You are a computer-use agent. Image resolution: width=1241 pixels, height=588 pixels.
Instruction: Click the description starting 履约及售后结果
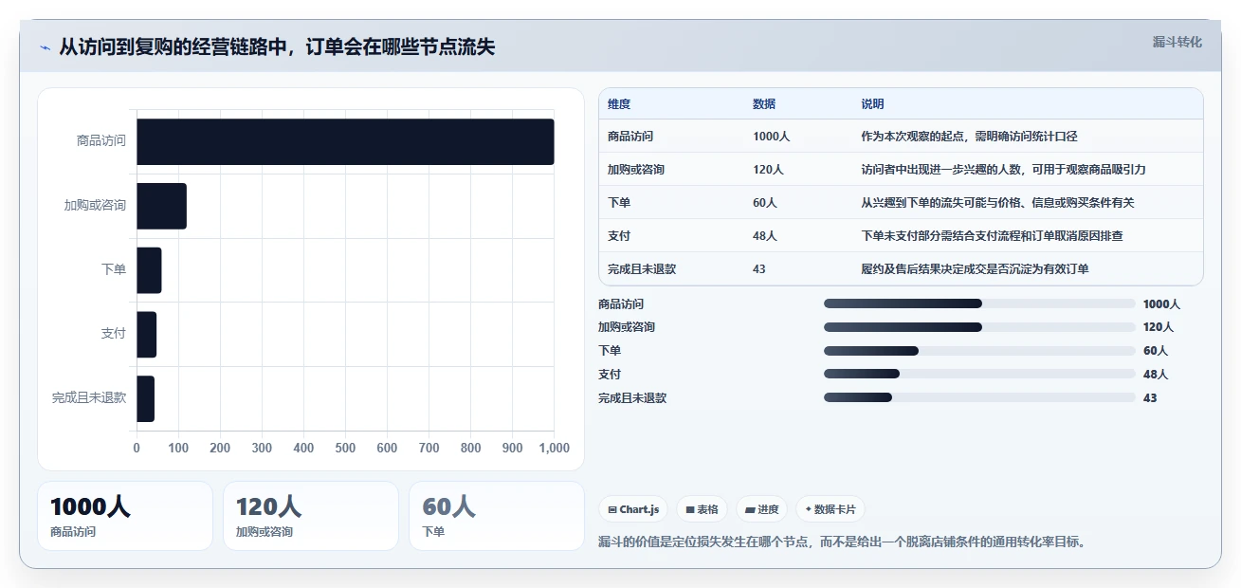tap(975, 269)
